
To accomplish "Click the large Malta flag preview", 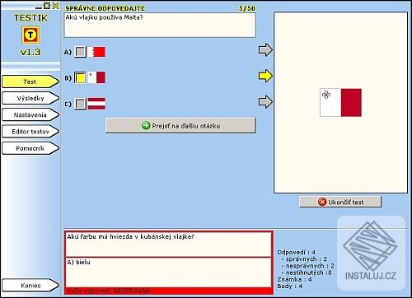I will click(340, 103).
